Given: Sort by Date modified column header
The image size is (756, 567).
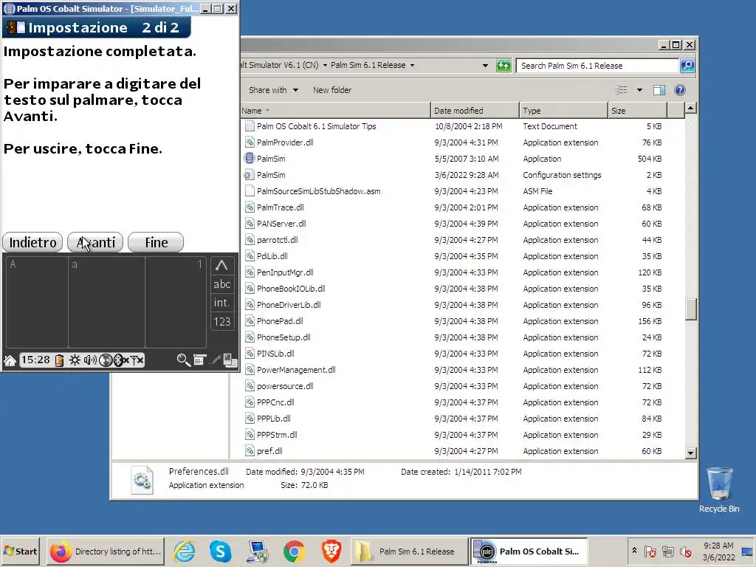Looking at the screenshot, I should [x=475, y=111].
